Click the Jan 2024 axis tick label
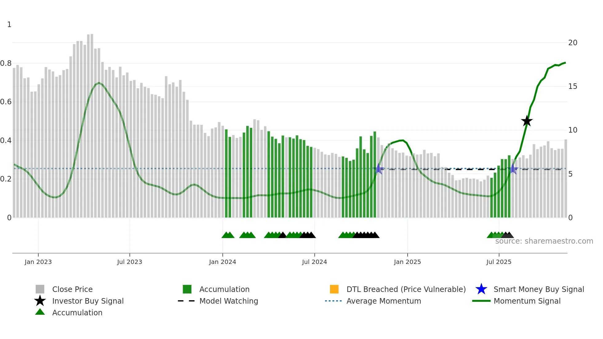This screenshot has width=603, height=339. [222, 262]
